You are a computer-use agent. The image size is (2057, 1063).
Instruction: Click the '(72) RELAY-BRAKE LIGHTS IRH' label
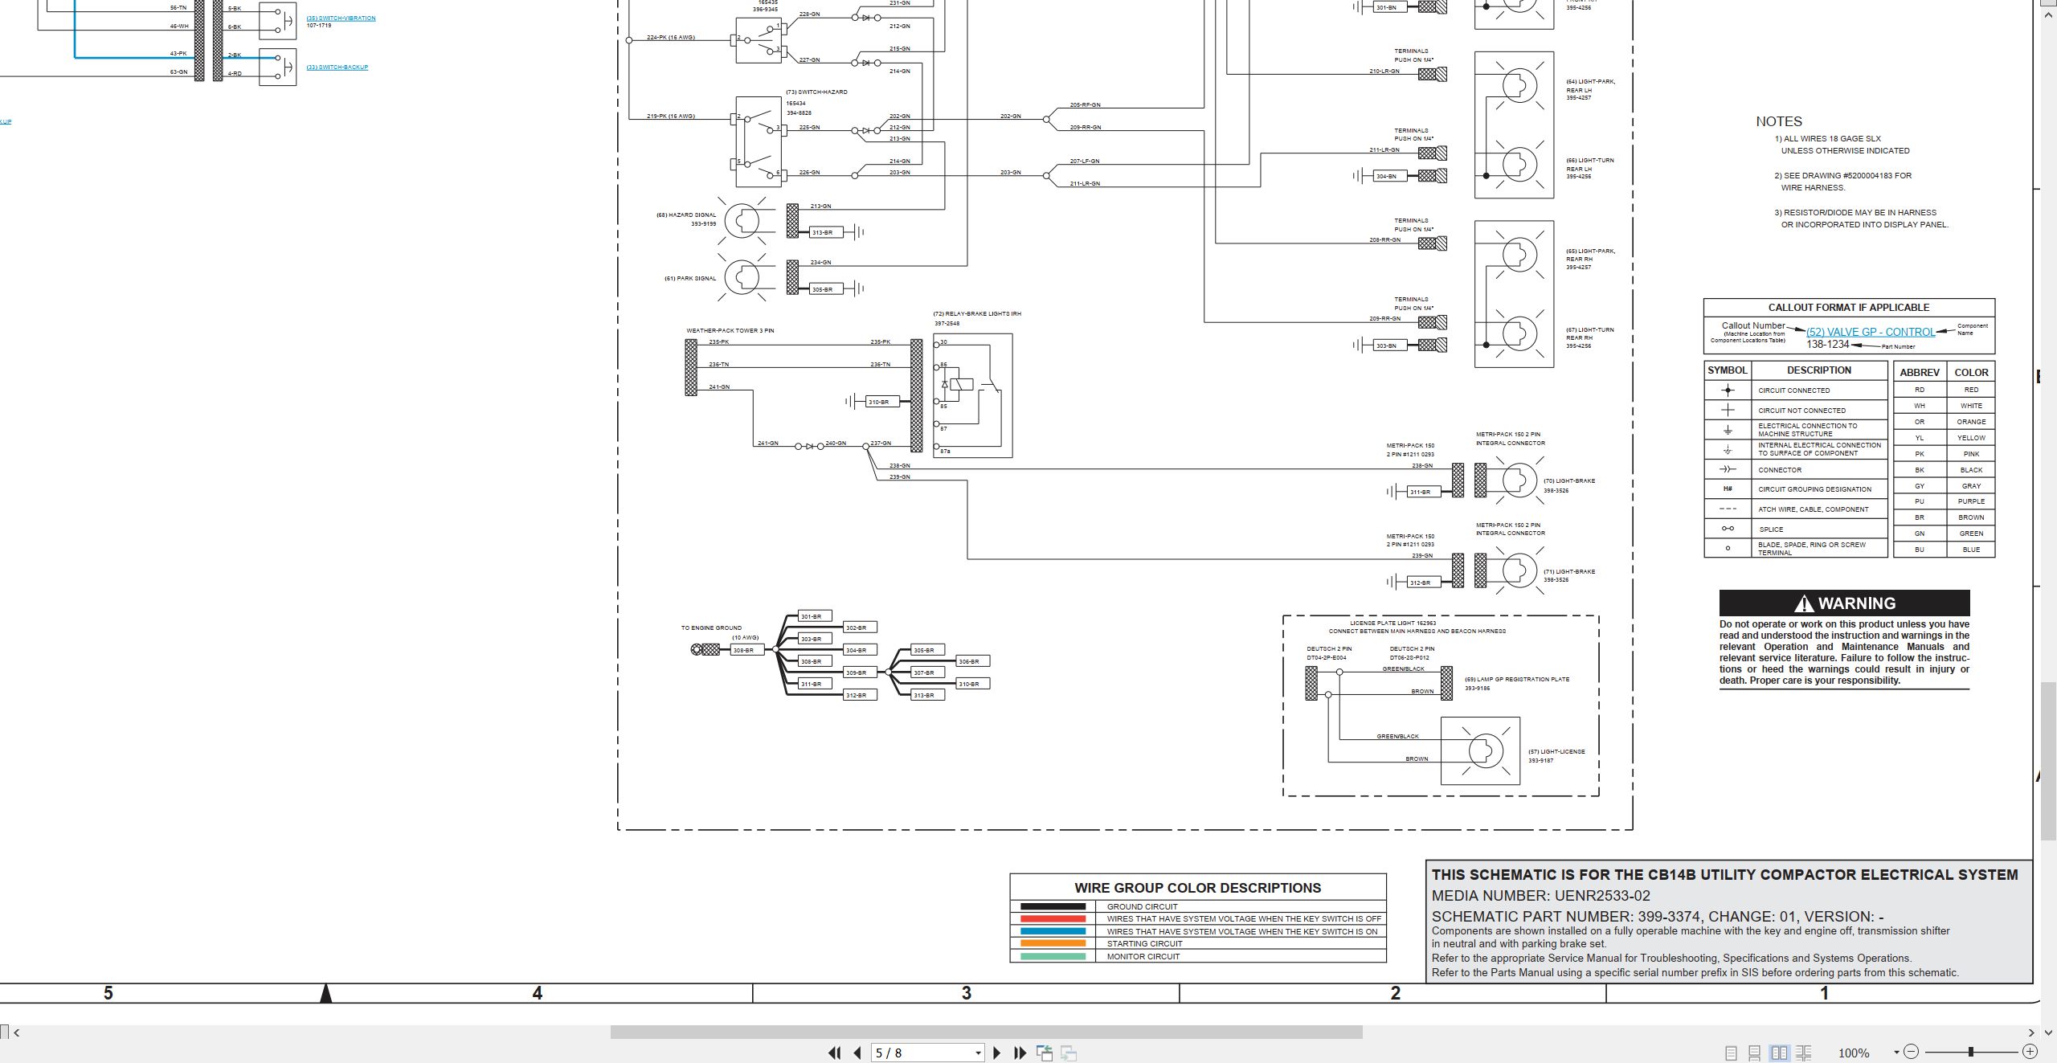[x=976, y=314]
